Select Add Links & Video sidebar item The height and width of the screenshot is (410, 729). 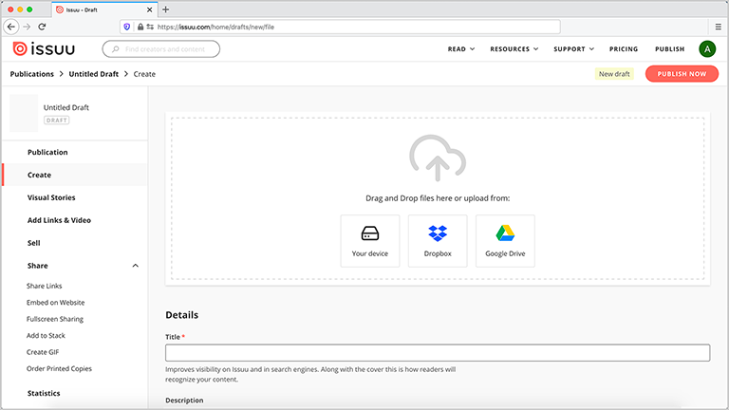(x=59, y=220)
